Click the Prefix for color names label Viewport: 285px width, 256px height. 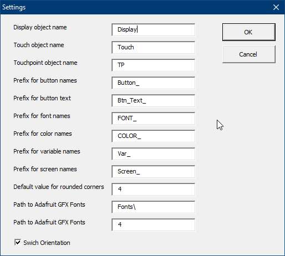coord(43,134)
